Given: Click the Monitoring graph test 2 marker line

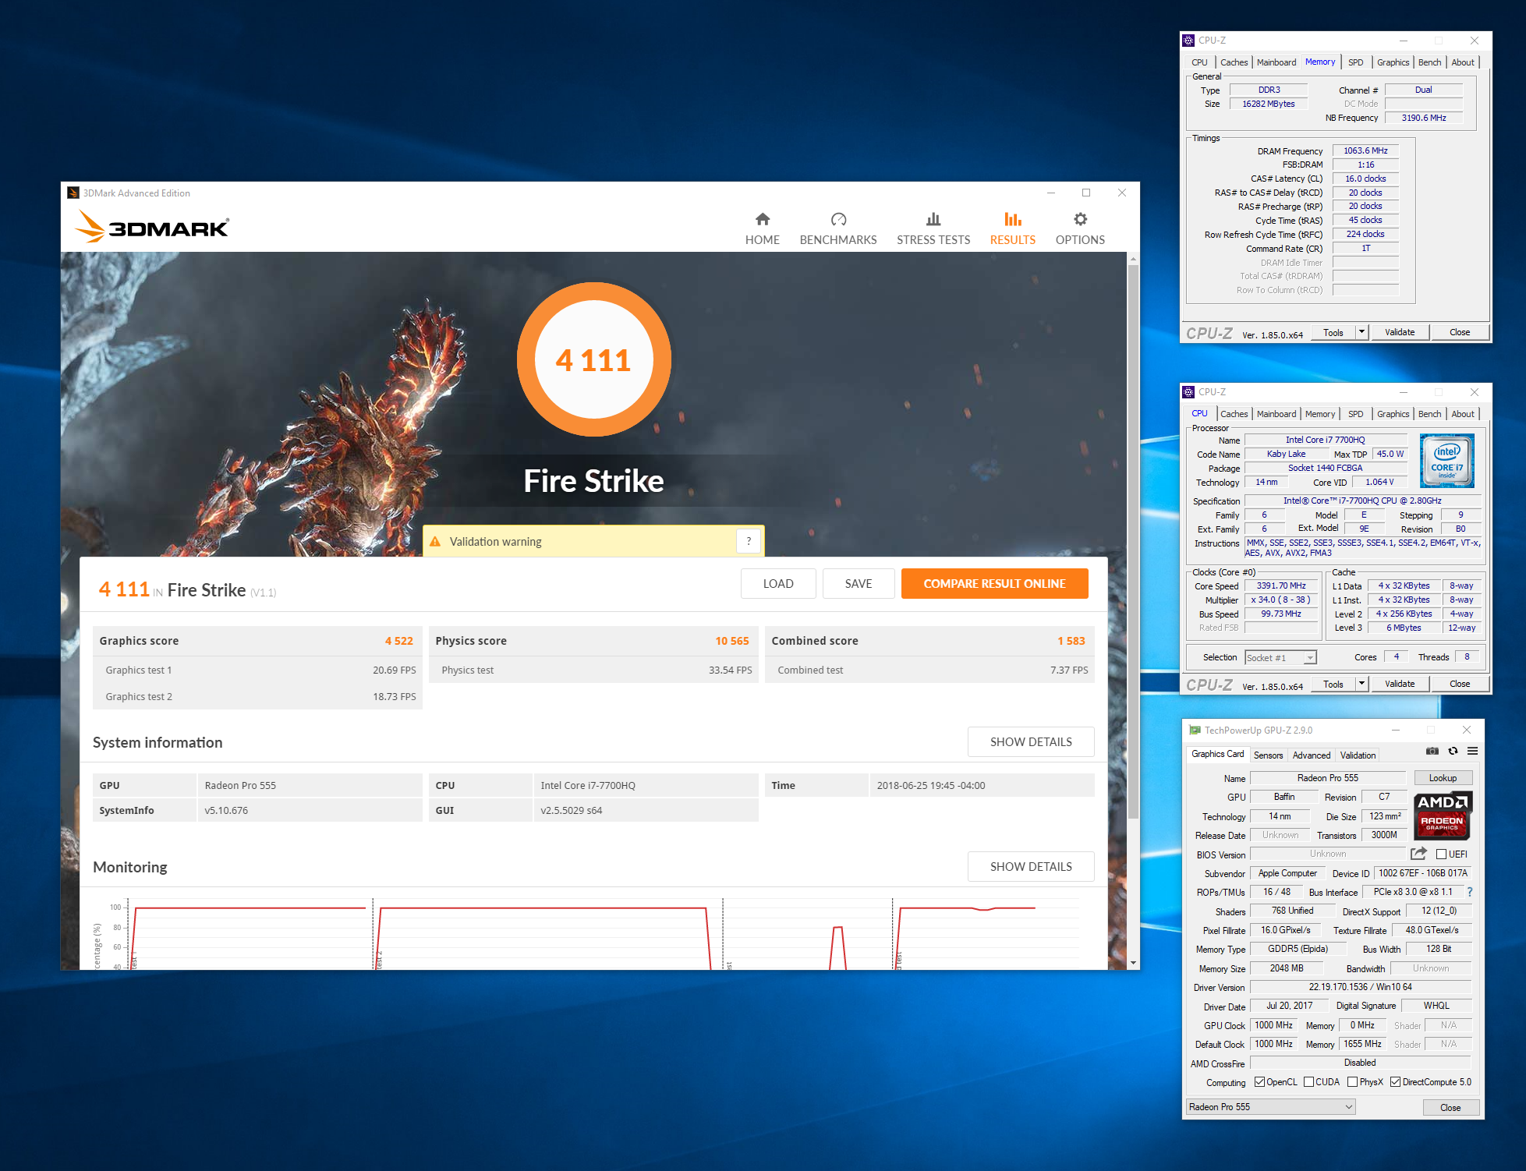Looking at the screenshot, I should [x=373, y=934].
